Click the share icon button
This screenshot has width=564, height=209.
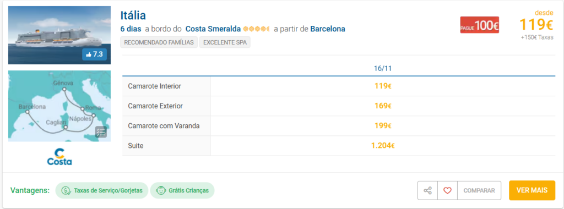click(x=427, y=190)
